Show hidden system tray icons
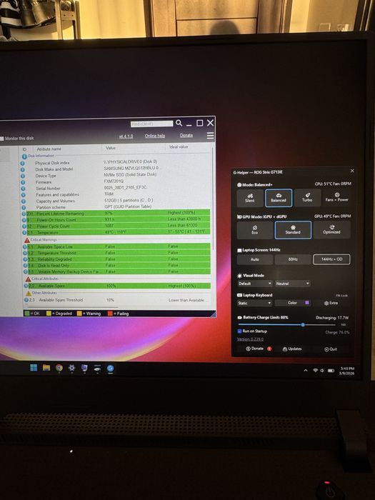The image size is (375, 500). [306, 370]
